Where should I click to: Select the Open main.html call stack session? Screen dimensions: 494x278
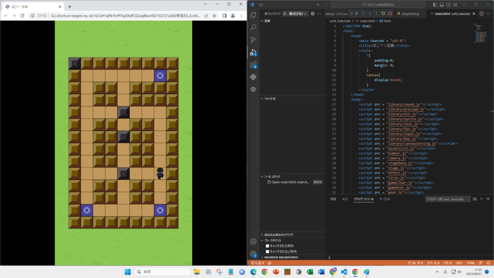292,182
